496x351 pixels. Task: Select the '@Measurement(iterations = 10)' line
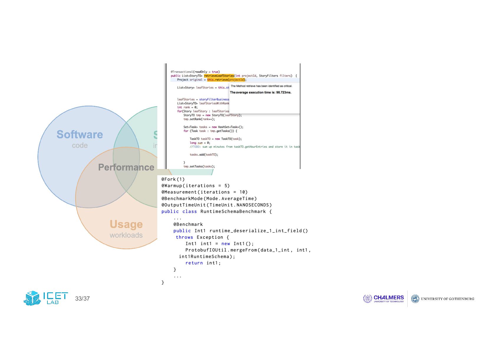click(205, 192)
